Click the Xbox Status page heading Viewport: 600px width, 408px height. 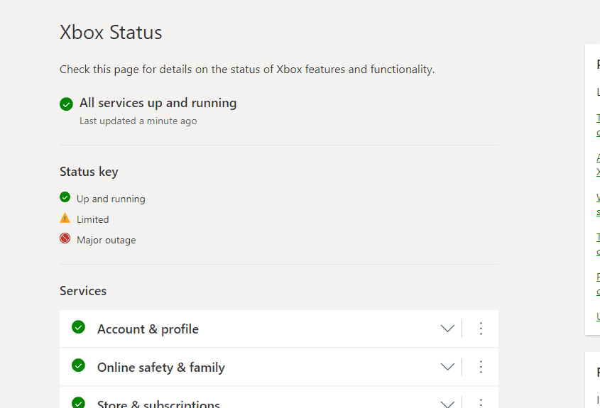point(111,33)
